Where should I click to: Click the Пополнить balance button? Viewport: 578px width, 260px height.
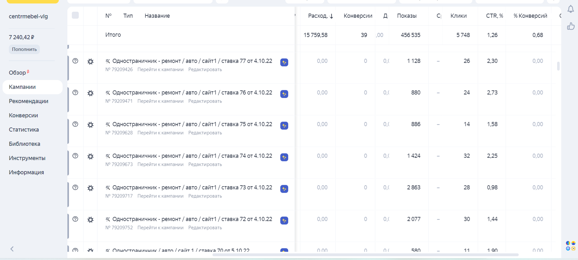coord(24,49)
